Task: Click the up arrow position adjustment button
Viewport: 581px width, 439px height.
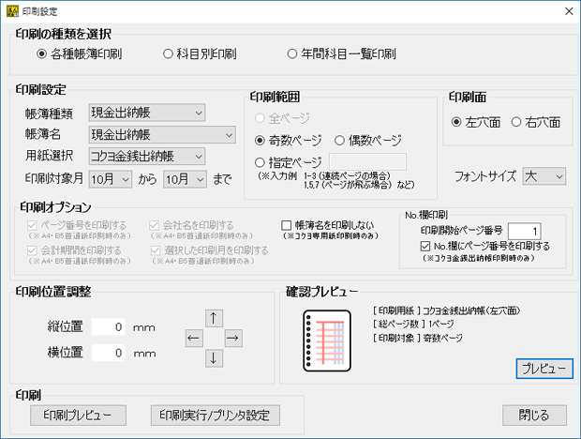Action: pos(214,318)
